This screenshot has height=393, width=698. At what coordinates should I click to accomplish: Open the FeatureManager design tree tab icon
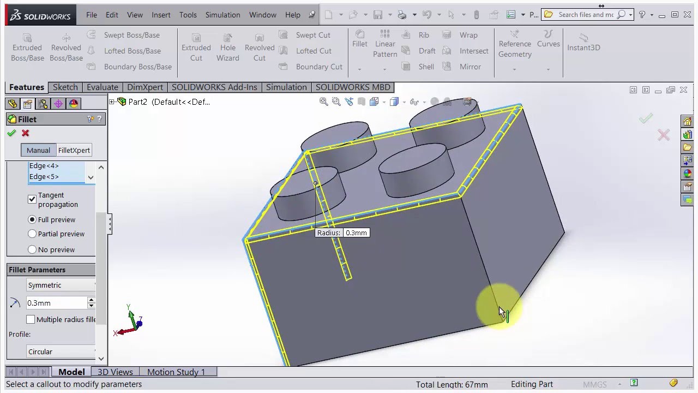[x=13, y=104]
